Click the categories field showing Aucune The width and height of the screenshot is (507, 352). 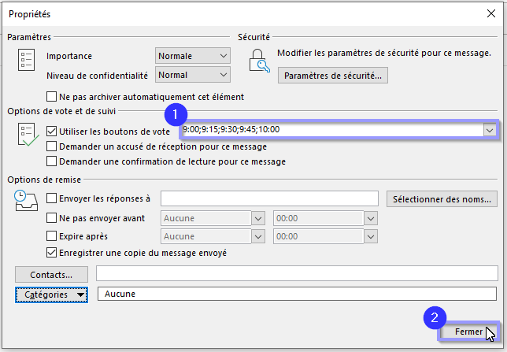tap(297, 294)
